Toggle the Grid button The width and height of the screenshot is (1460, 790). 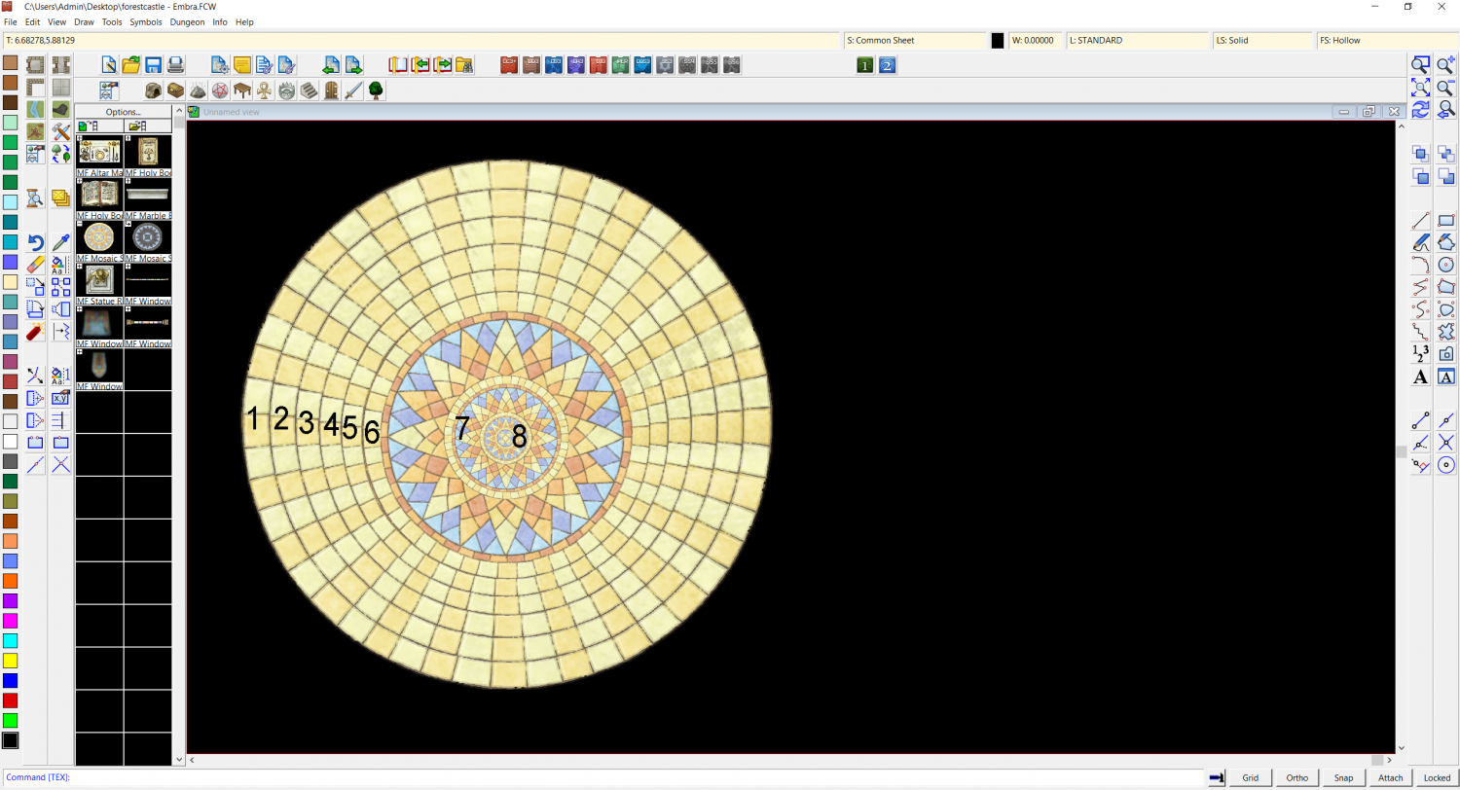click(x=1250, y=777)
